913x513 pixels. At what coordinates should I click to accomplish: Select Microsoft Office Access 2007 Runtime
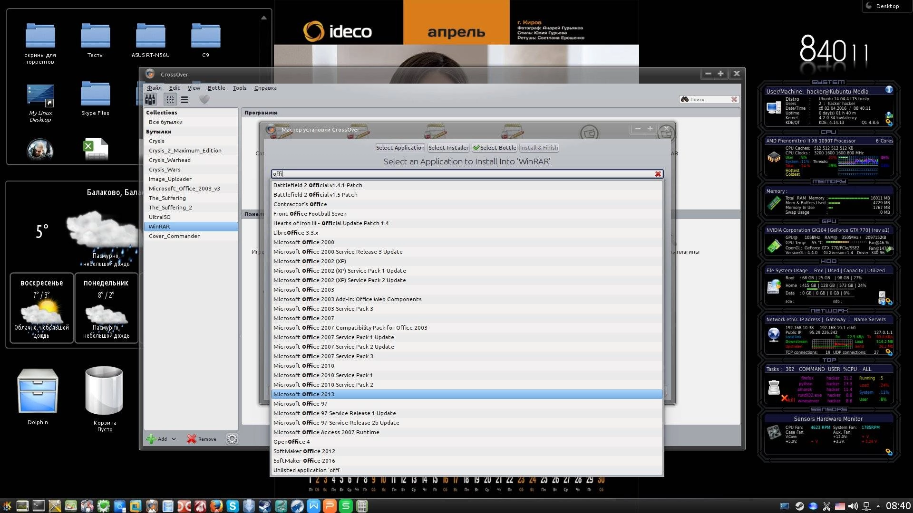(x=467, y=432)
